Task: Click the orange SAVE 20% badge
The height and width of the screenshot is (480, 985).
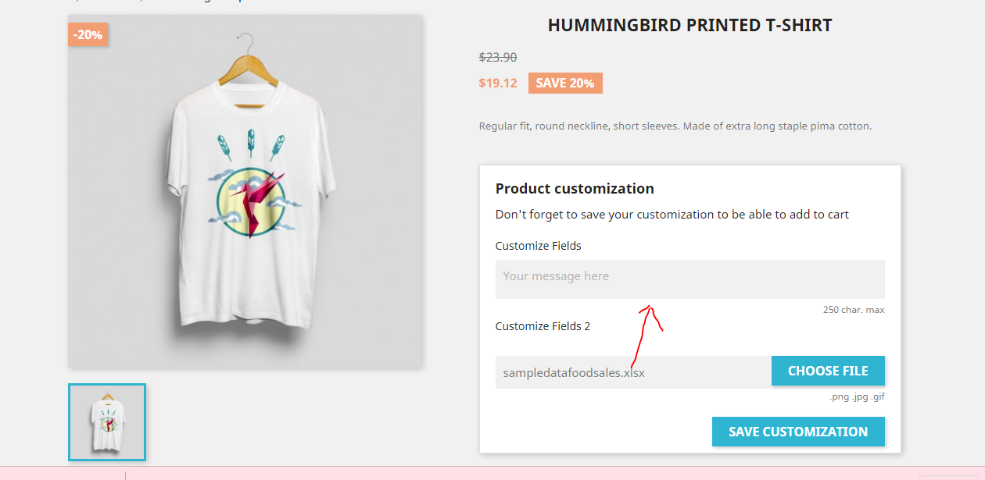Action: [x=565, y=83]
